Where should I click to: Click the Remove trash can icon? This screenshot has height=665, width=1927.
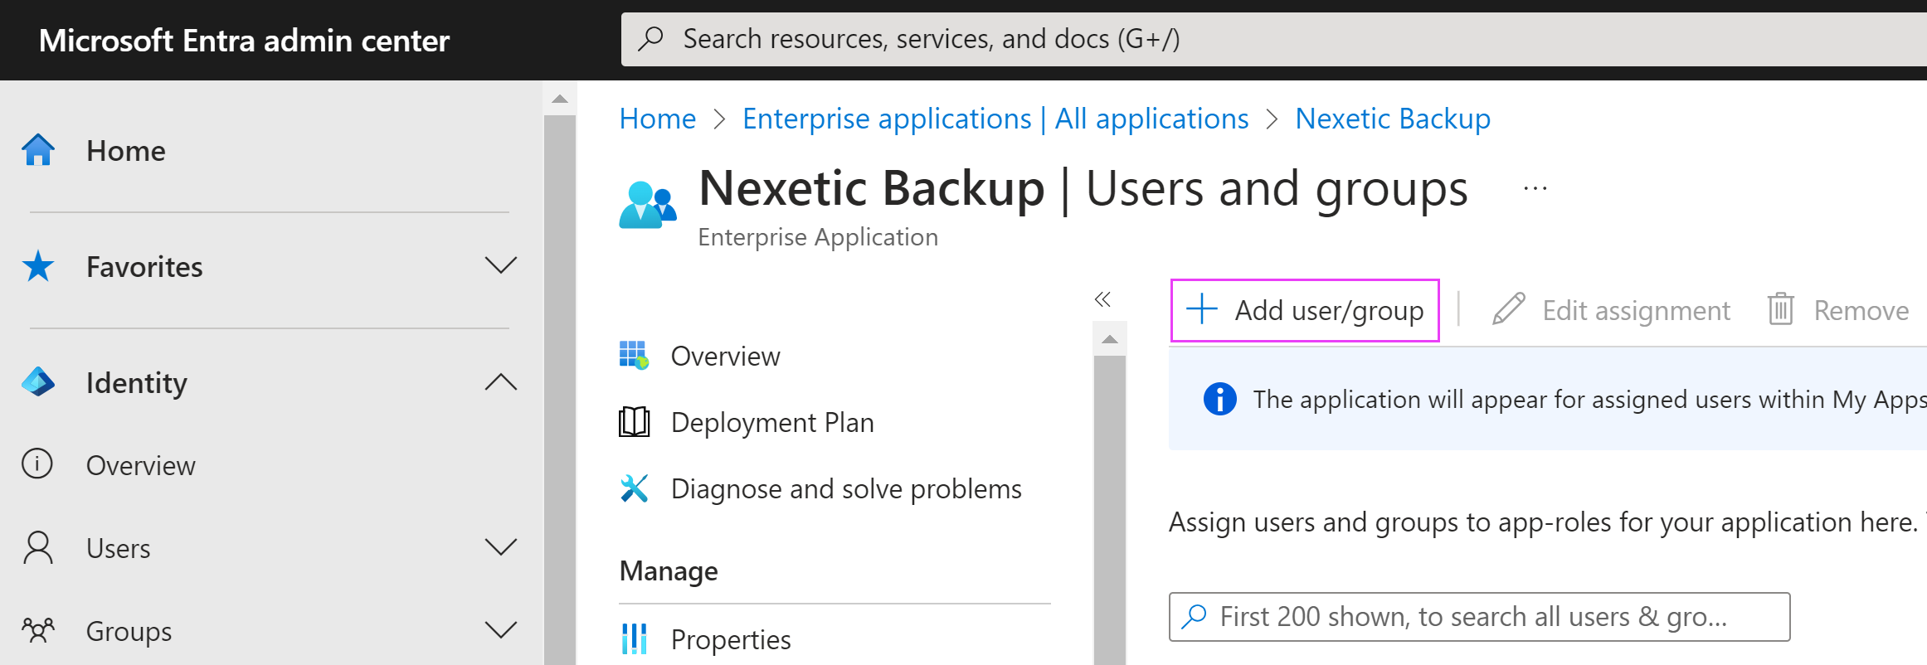click(x=1781, y=309)
